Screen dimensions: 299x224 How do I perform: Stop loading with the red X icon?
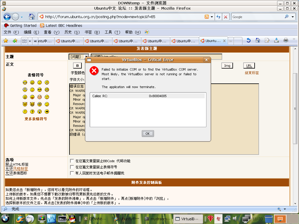pos(226,17)
